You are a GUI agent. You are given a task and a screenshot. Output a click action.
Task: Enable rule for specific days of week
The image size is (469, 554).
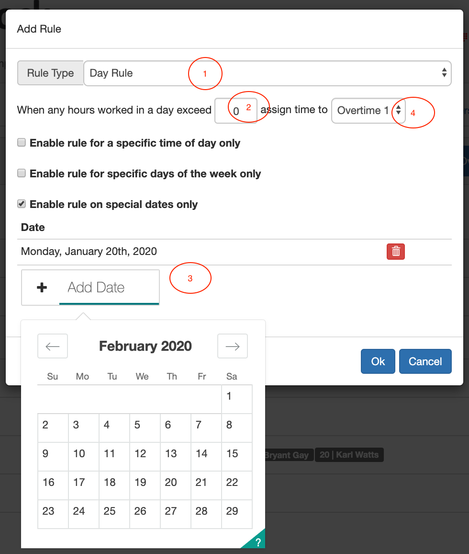(22, 173)
